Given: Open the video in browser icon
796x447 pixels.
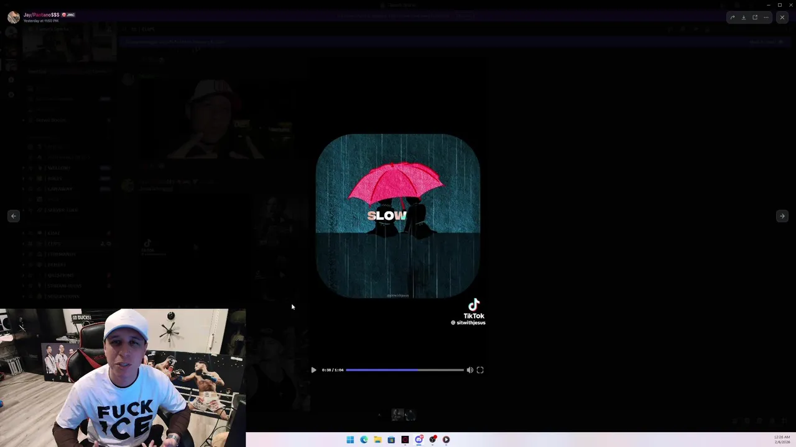Looking at the screenshot, I should click(755, 17).
